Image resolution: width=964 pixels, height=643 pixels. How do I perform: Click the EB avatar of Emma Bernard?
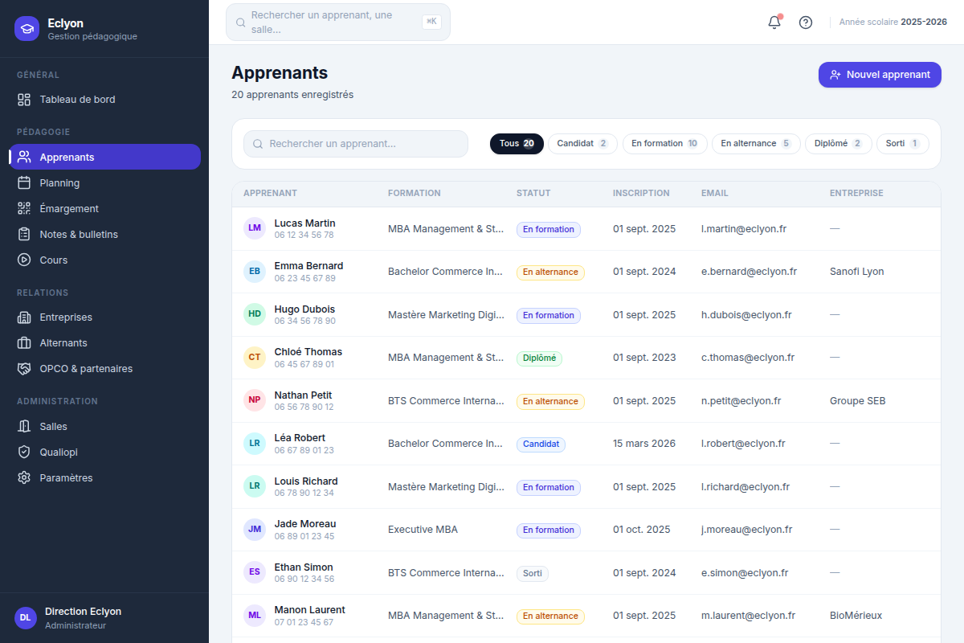click(255, 272)
